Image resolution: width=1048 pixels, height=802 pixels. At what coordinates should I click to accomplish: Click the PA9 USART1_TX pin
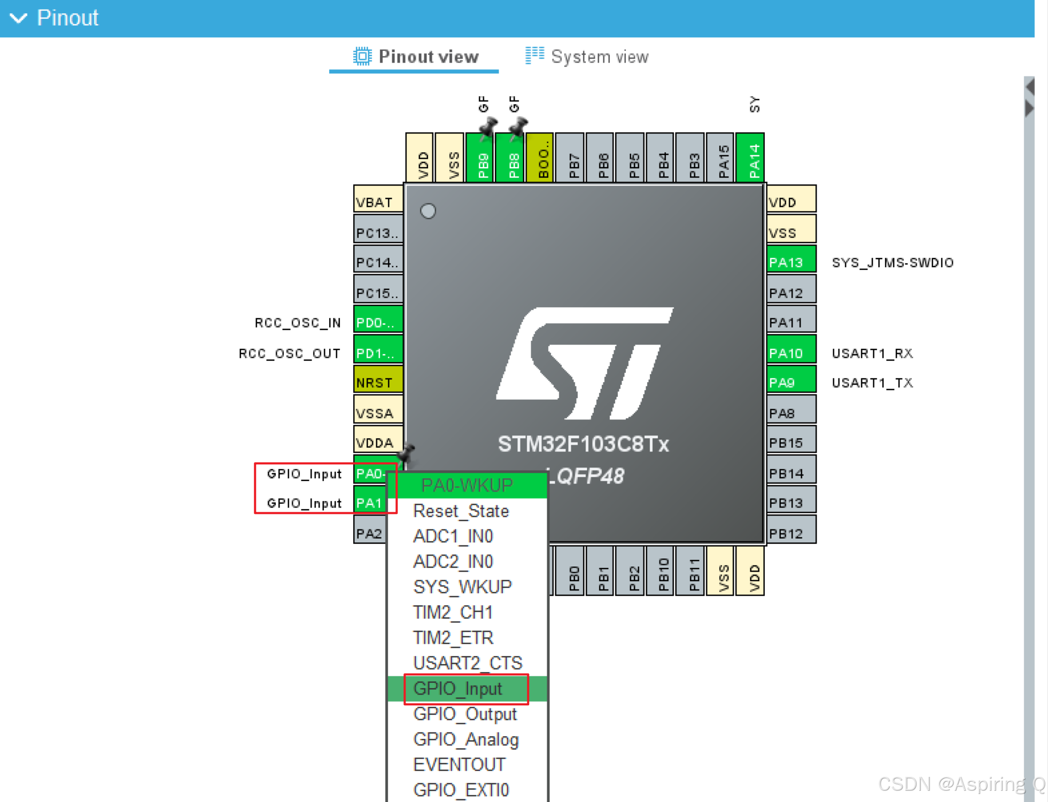pyautogui.click(x=791, y=379)
